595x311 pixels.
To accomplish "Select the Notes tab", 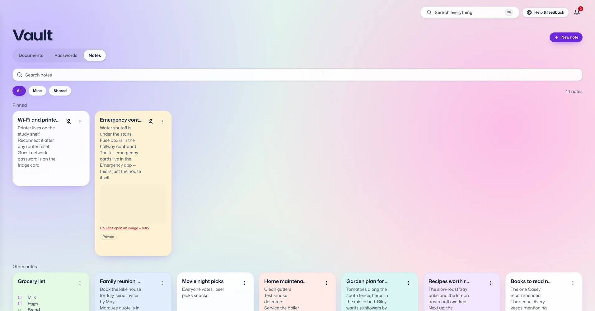I will tap(95, 55).
